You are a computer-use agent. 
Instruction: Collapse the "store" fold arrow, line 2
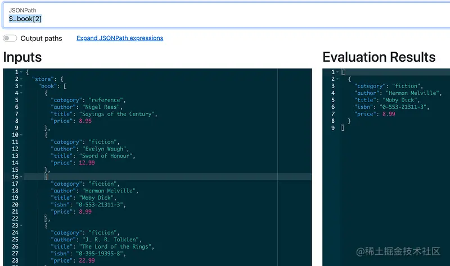pyautogui.click(x=21, y=79)
